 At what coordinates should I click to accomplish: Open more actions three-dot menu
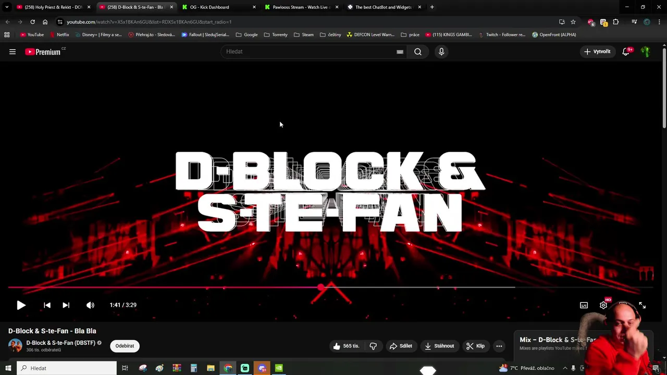click(x=499, y=346)
